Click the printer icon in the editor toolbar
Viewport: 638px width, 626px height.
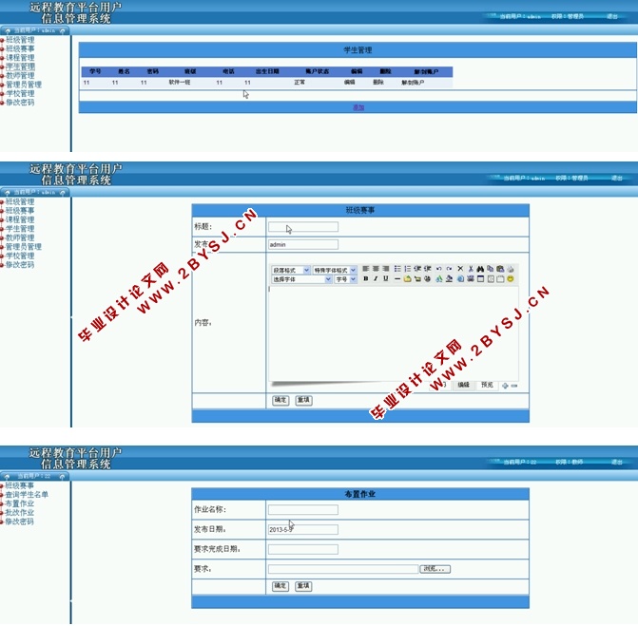511,269
